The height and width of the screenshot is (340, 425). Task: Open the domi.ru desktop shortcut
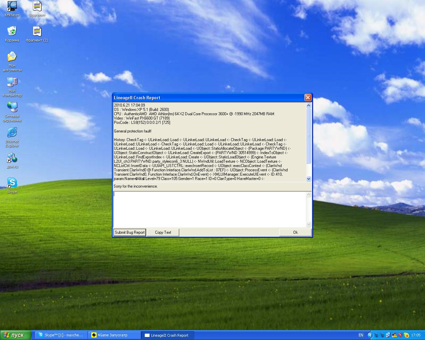12,160
